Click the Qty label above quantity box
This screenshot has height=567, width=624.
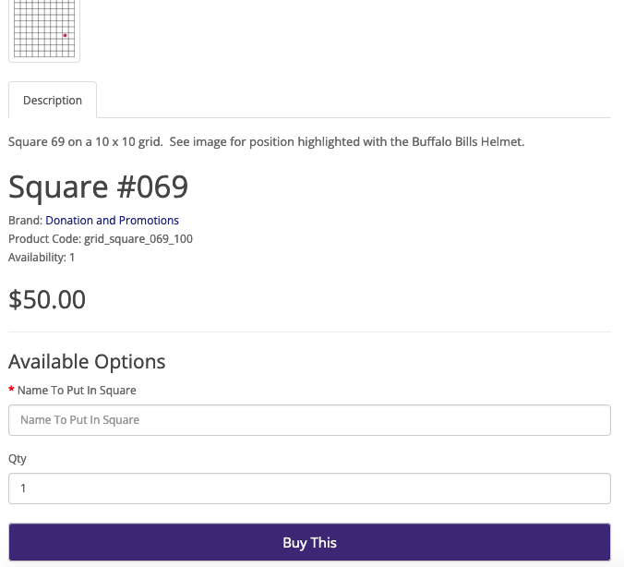coord(18,459)
